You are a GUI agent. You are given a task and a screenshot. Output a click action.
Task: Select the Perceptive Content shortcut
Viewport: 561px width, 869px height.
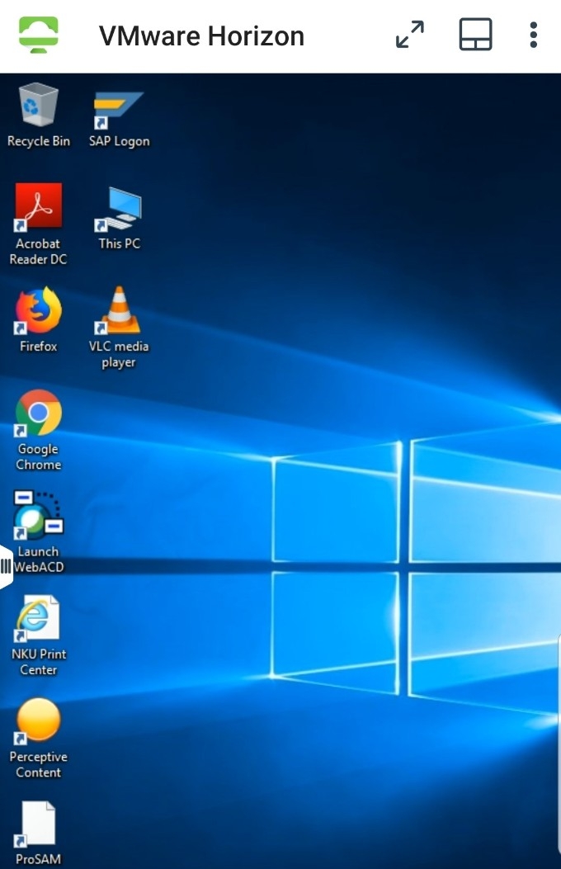click(x=38, y=739)
